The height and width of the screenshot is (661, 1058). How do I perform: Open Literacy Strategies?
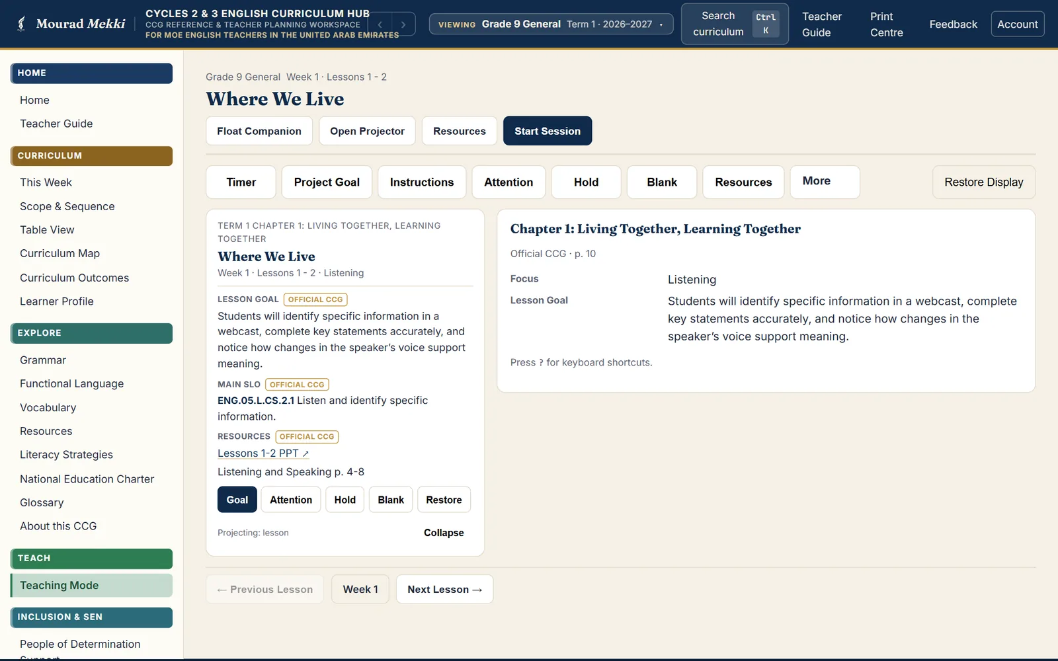pos(66,455)
